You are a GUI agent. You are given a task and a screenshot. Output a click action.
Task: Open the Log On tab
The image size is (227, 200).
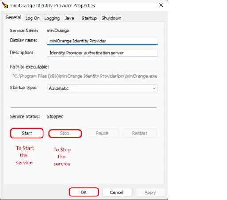point(32,18)
